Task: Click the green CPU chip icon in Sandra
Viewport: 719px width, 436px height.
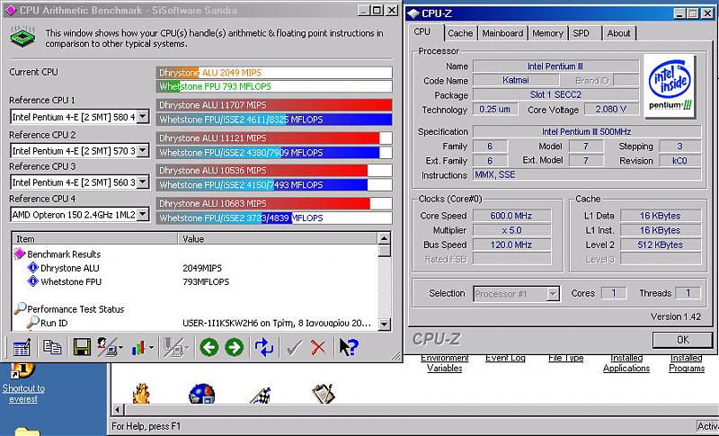Action: pos(22,38)
